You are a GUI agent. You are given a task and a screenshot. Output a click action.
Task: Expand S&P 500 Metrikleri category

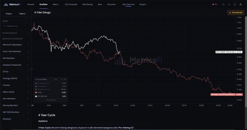tap(15, 112)
